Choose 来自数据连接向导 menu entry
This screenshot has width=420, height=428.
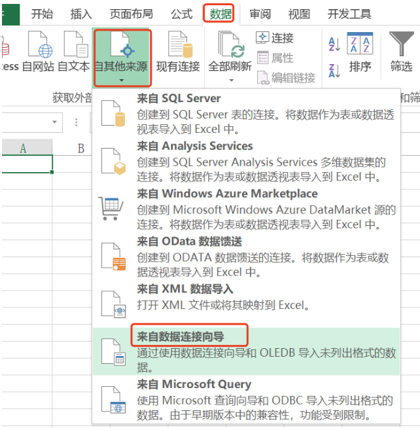click(x=246, y=351)
